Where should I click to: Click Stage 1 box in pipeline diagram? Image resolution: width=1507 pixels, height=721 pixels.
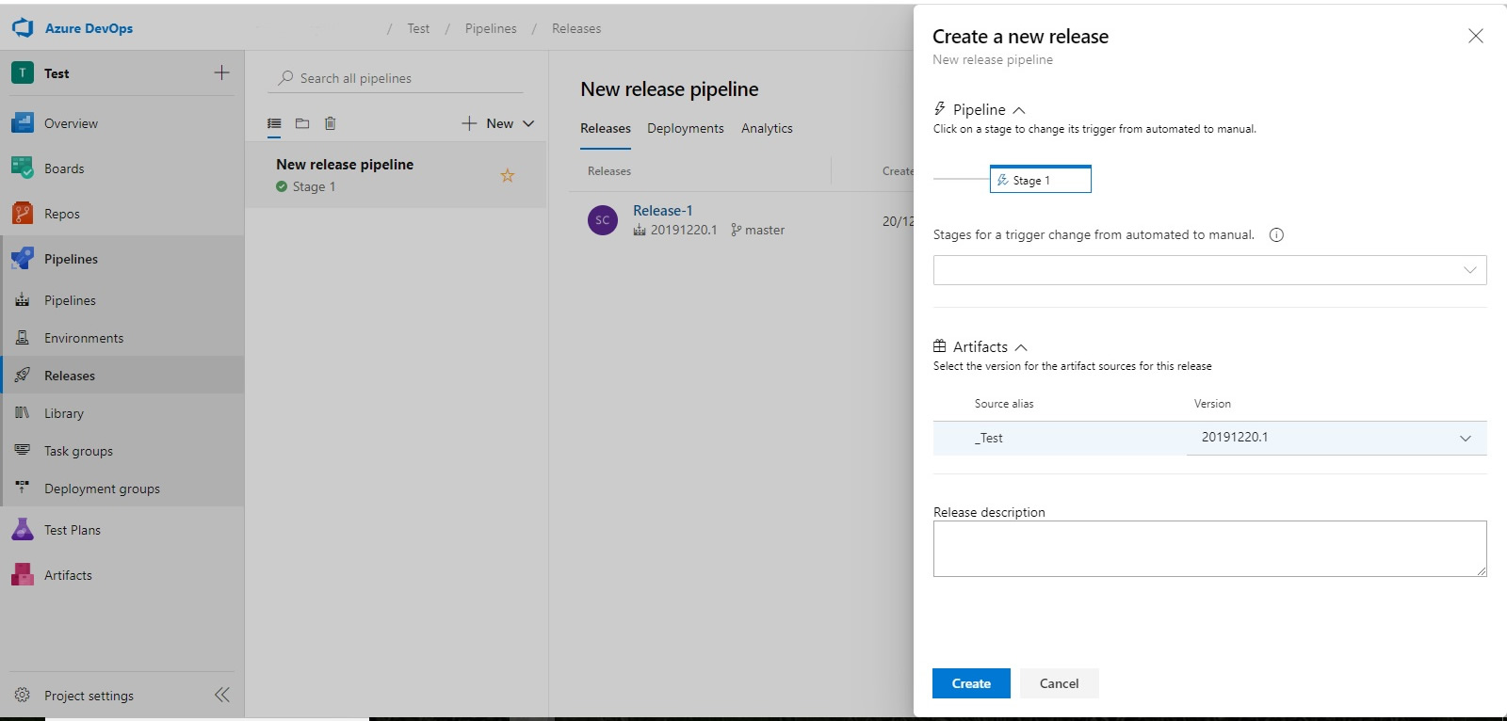(x=1040, y=179)
